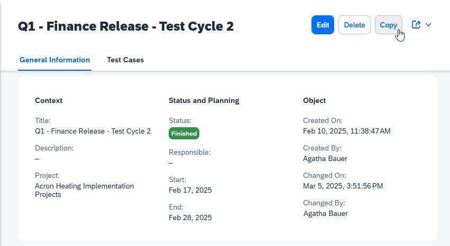The image size is (450, 246).
Task: Click the Object section heading
Action: (314, 100)
